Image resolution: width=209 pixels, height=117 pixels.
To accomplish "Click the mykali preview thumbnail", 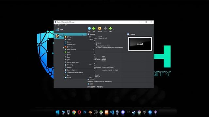I will pos(140,44).
